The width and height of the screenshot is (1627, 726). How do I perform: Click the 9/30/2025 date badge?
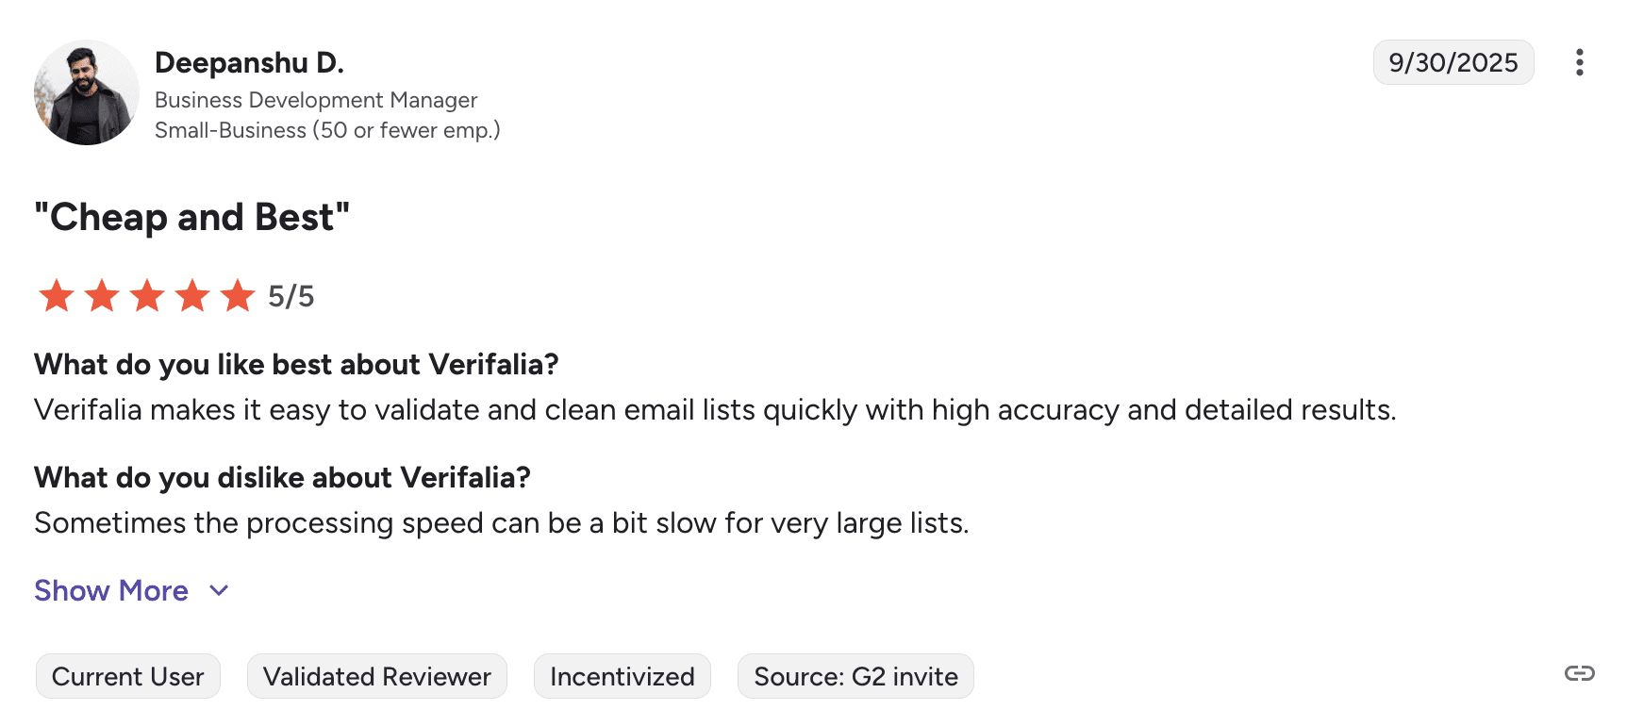1453,62
